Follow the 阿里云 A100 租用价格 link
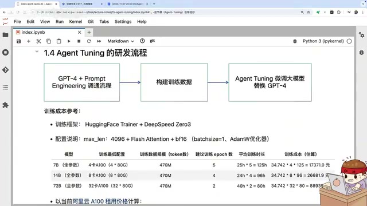The width and height of the screenshot is (367, 206). point(100,201)
